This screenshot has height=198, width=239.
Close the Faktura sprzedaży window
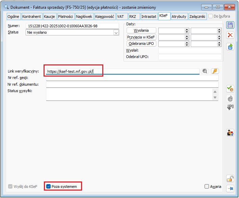230,7
